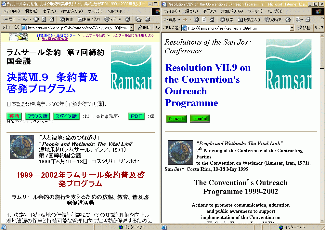Follow the 第7回締約国会議 link
Viewport: 325px width, 230px height.
[55, 39]
